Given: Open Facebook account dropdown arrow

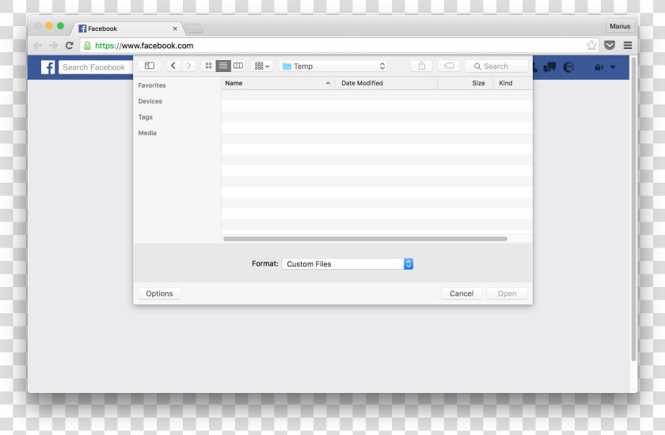Looking at the screenshot, I should click(613, 67).
